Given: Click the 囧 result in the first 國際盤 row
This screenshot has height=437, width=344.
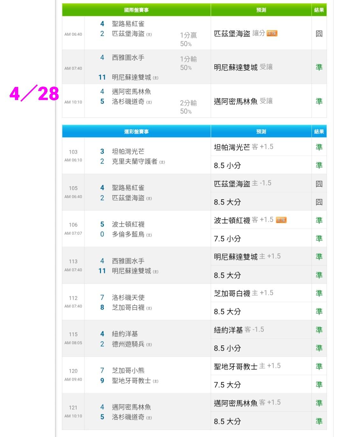Looking at the screenshot, I should pyautogui.click(x=319, y=34).
